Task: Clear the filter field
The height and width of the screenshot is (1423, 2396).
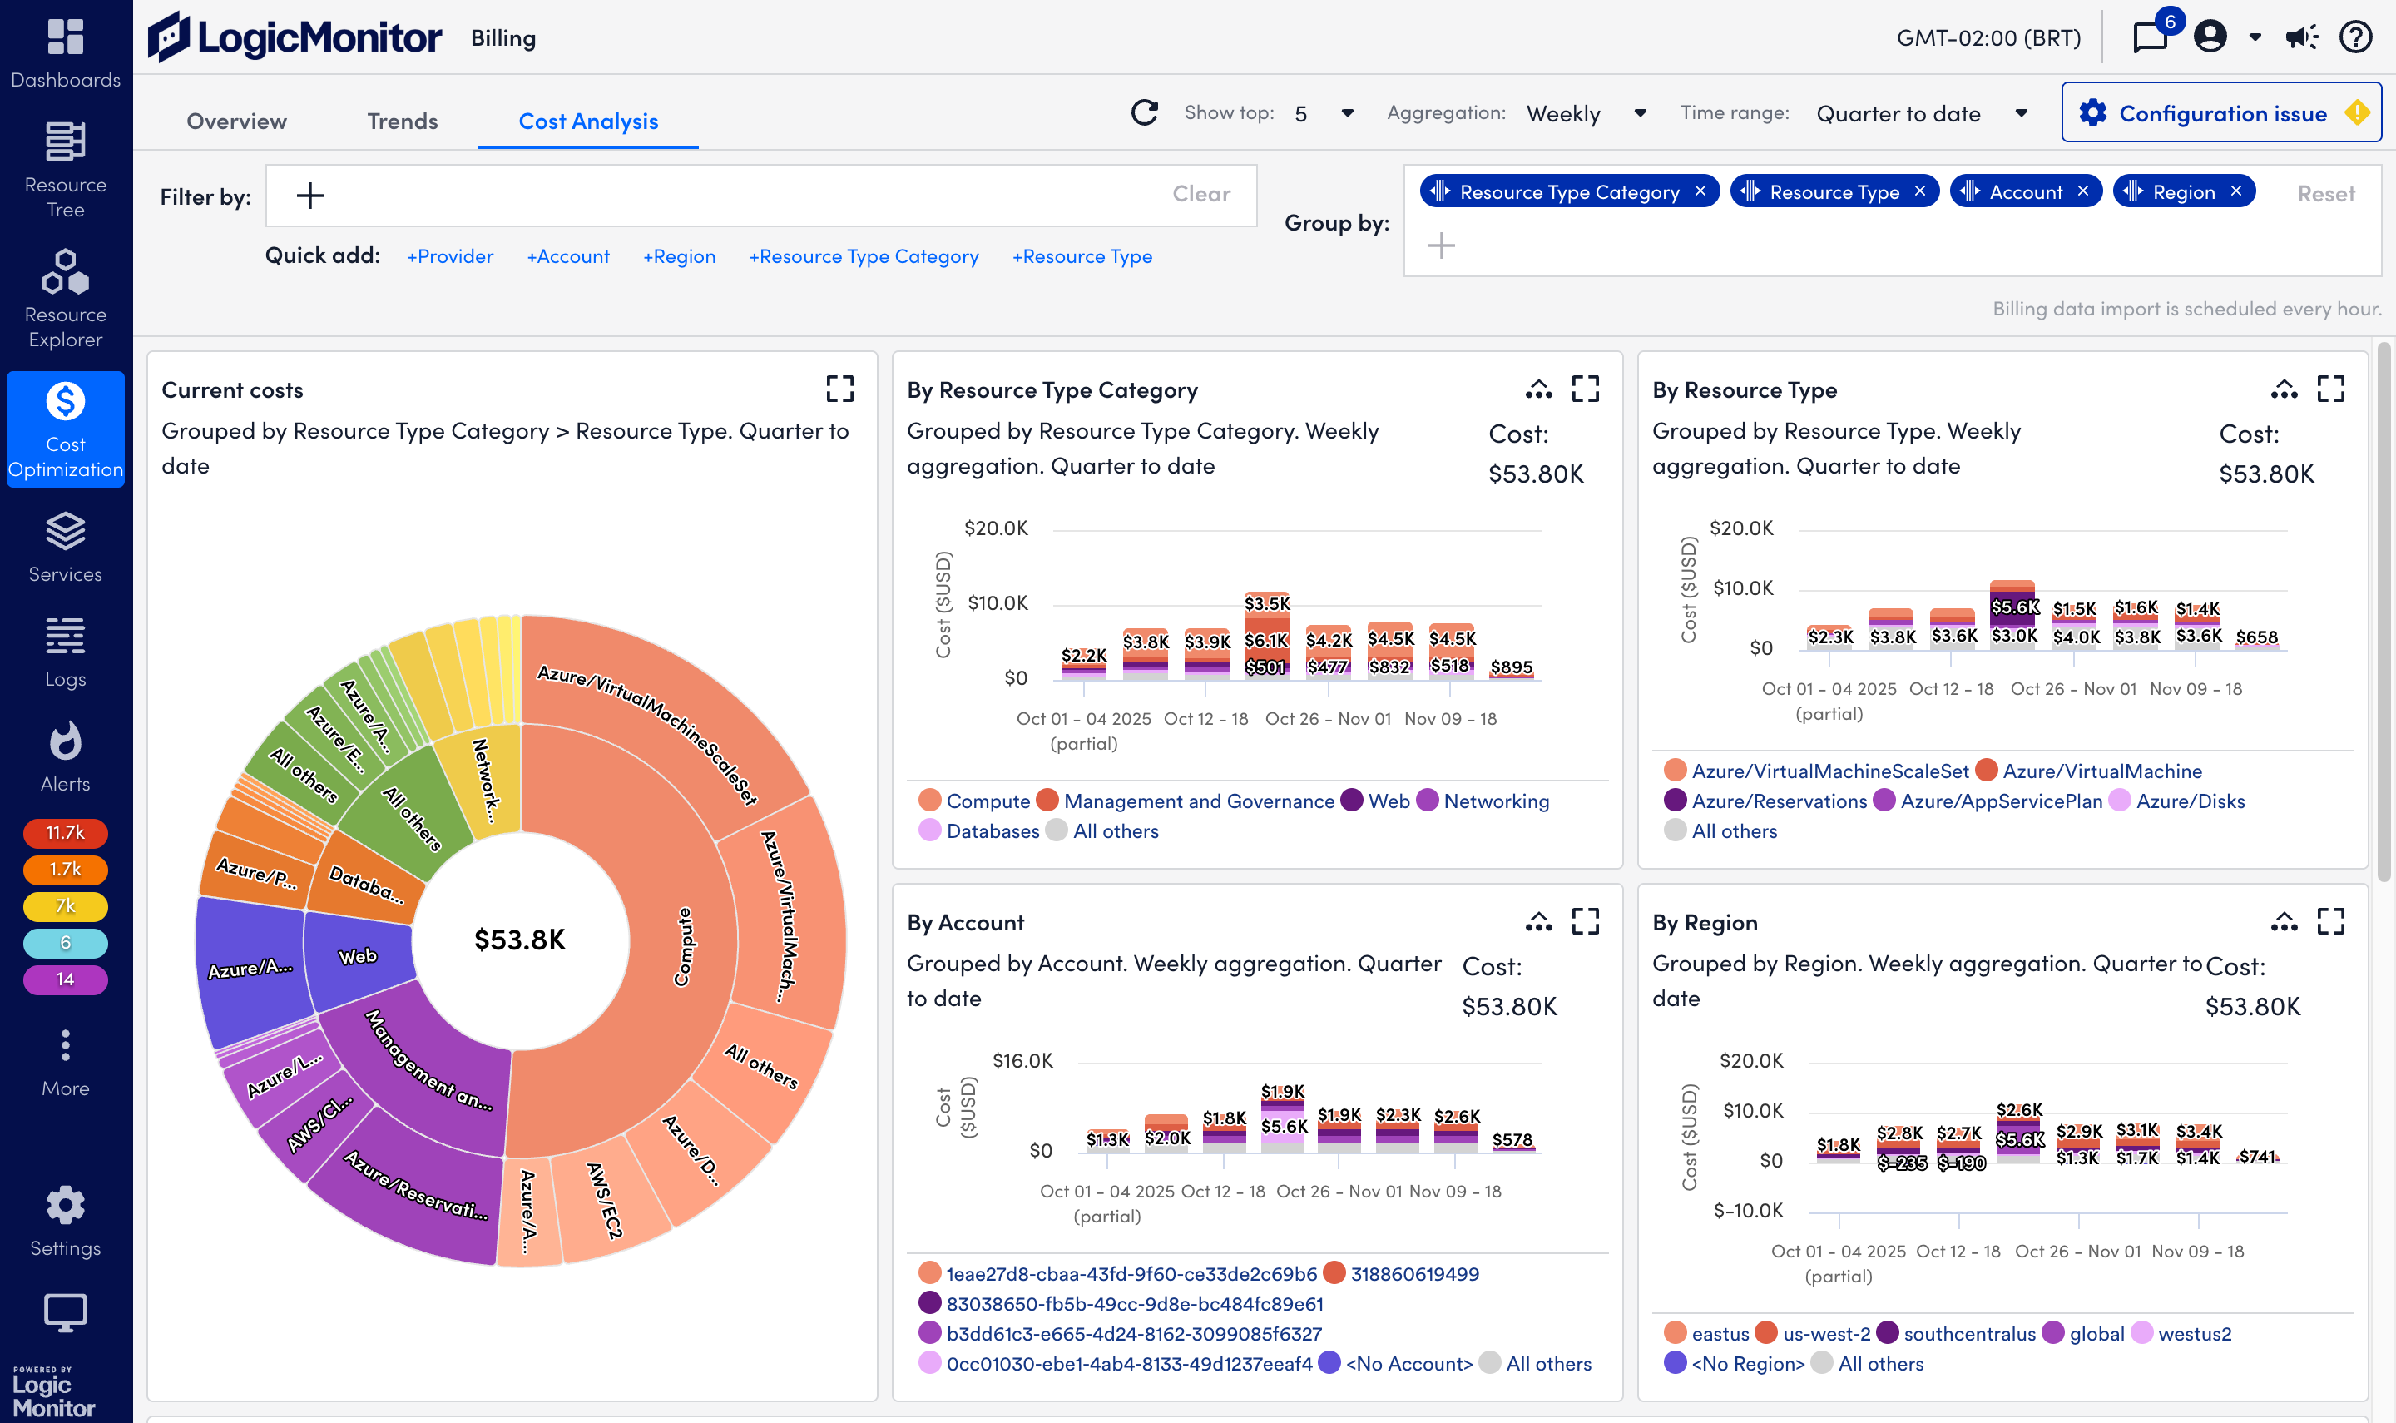Action: point(1200,194)
